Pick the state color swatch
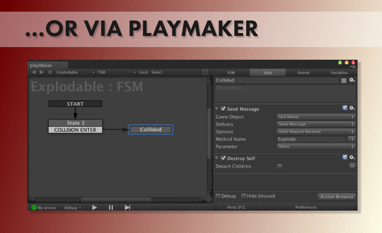The width and height of the screenshot is (382, 233). [344, 81]
